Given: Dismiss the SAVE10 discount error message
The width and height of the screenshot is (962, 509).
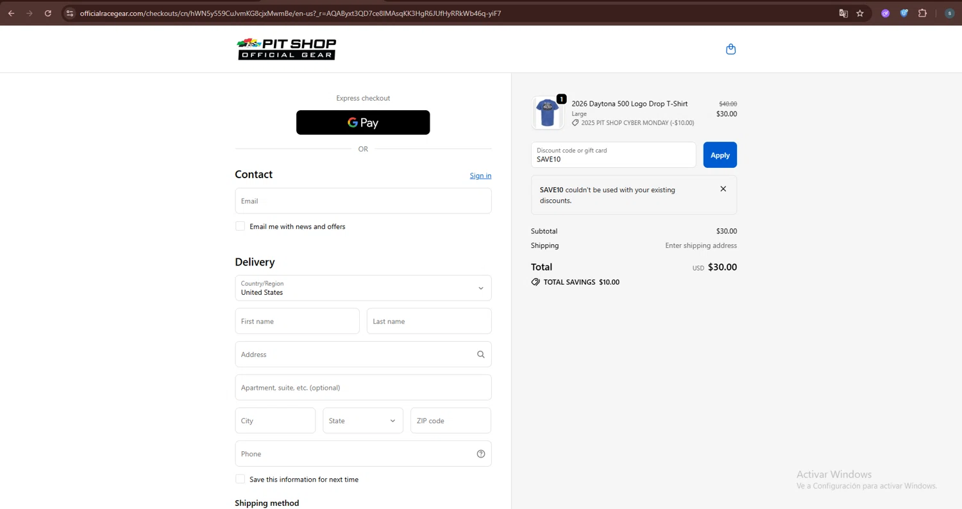Looking at the screenshot, I should [x=723, y=189].
